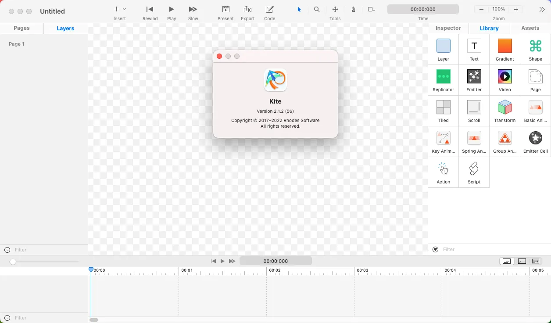Select the magnifier zoom tool

317,9
